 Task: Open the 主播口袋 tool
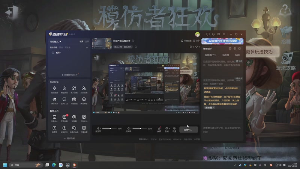(x=64, y=101)
